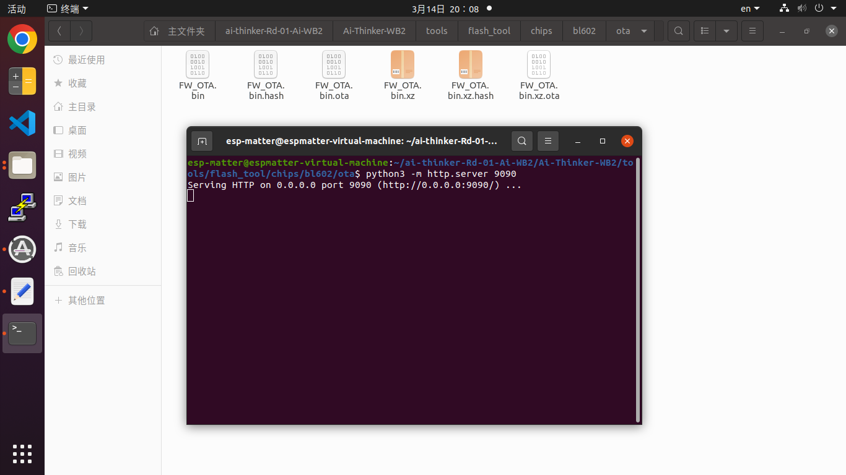Toggle list view in file manager

705,31
